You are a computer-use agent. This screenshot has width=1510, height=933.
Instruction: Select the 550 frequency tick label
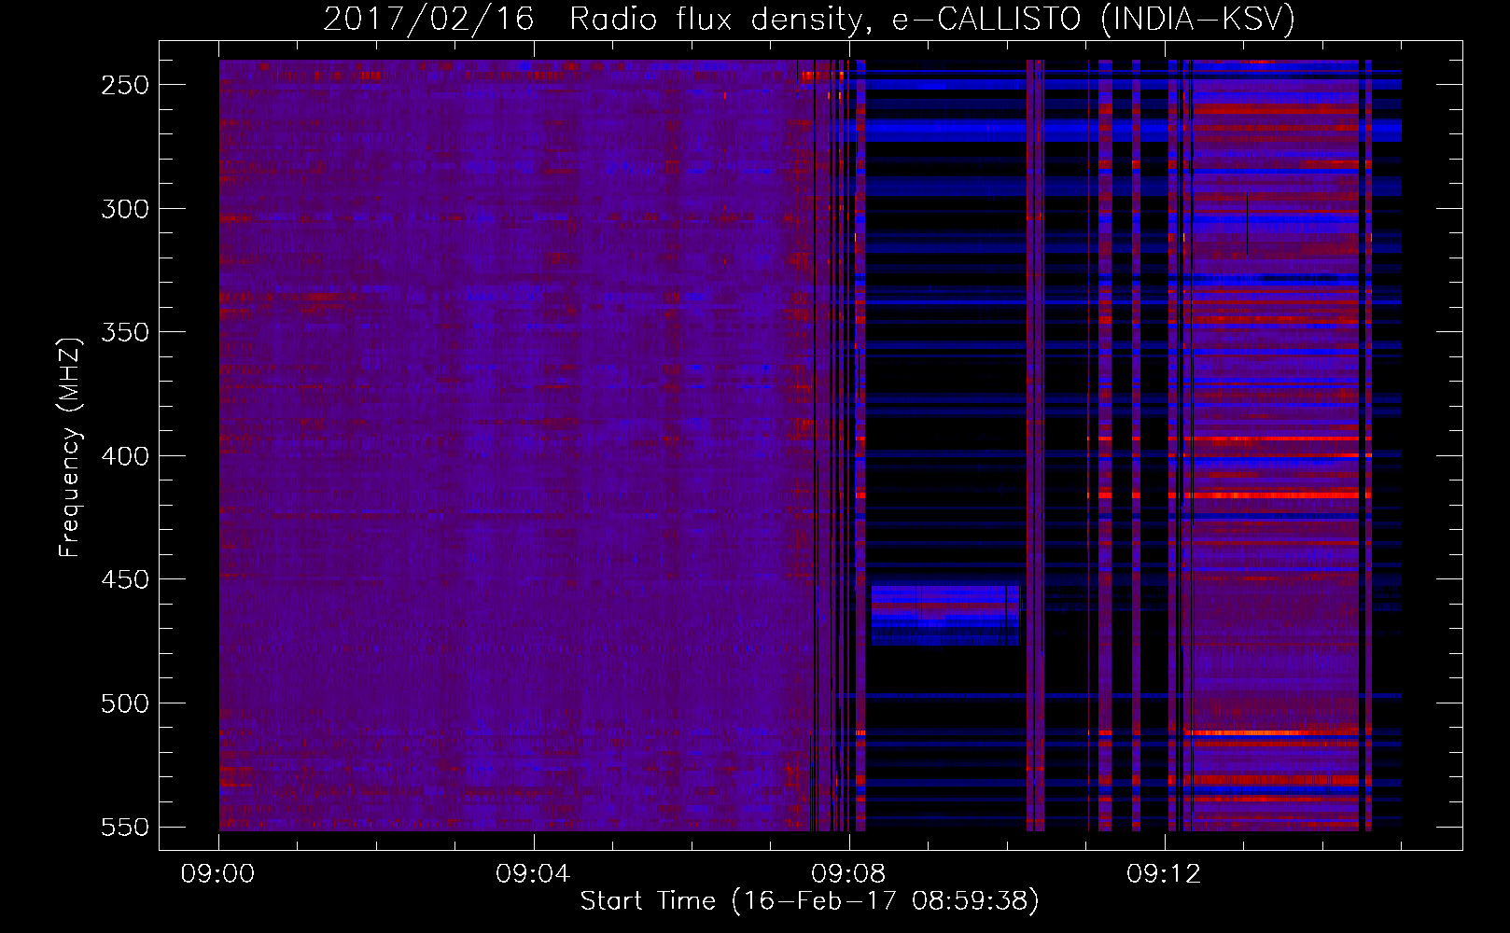125,827
